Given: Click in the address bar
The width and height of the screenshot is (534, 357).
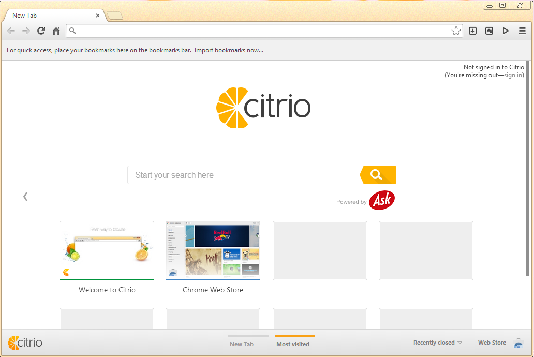Looking at the screenshot, I should click(x=262, y=31).
